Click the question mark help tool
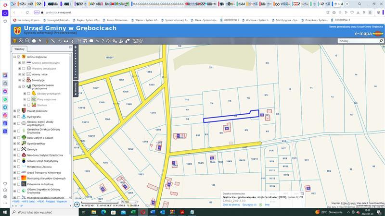 coord(103,41)
